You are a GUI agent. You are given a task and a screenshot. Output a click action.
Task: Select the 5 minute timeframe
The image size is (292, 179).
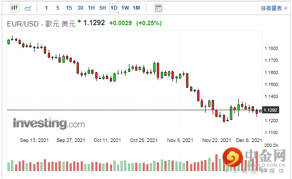pos(58,8)
